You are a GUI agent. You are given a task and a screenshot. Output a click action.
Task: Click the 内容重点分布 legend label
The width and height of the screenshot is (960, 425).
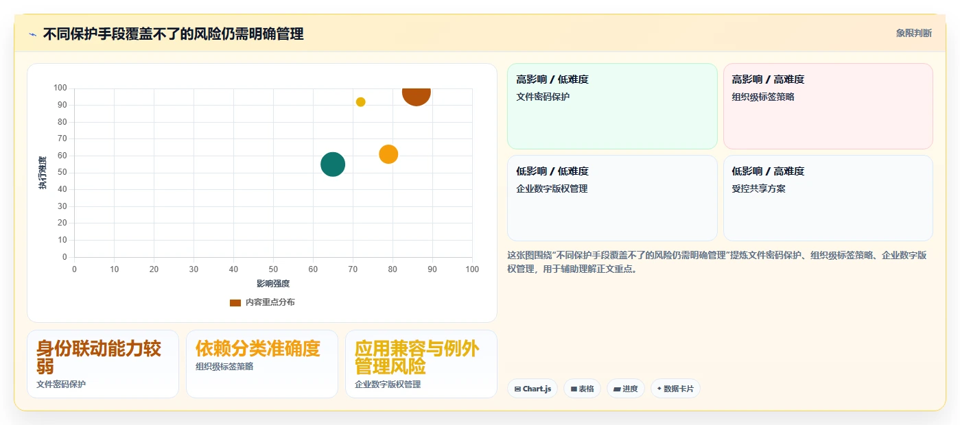point(270,302)
